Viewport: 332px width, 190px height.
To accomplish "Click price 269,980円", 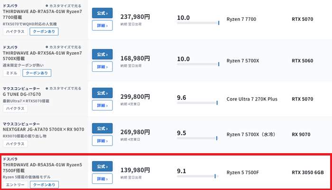I will click(135, 132).
